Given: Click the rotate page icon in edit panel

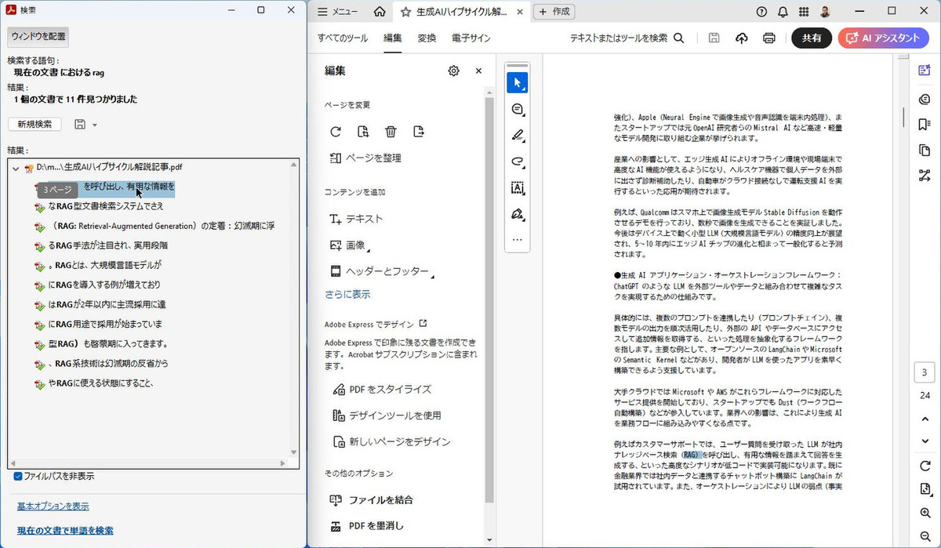Looking at the screenshot, I should [336, 132].
